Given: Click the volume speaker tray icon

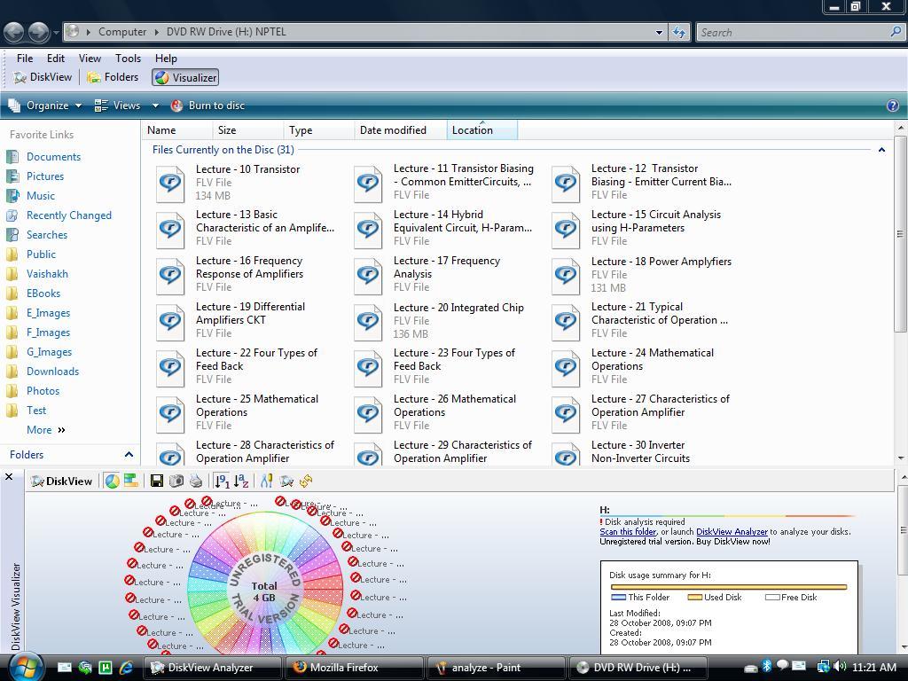Looking at the screenshot, I should (x=841, y=667).
